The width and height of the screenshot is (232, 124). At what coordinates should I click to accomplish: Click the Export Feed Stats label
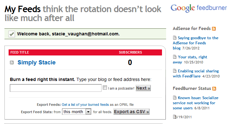pos(37,112)
